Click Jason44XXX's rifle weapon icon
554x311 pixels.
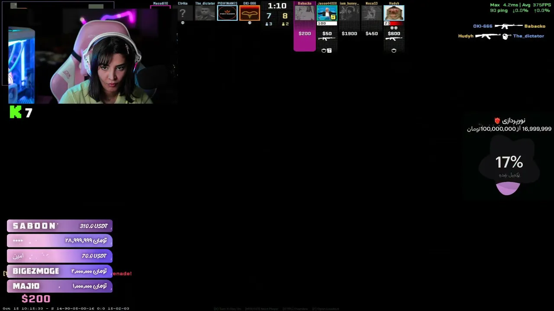[x=327, y=39]
